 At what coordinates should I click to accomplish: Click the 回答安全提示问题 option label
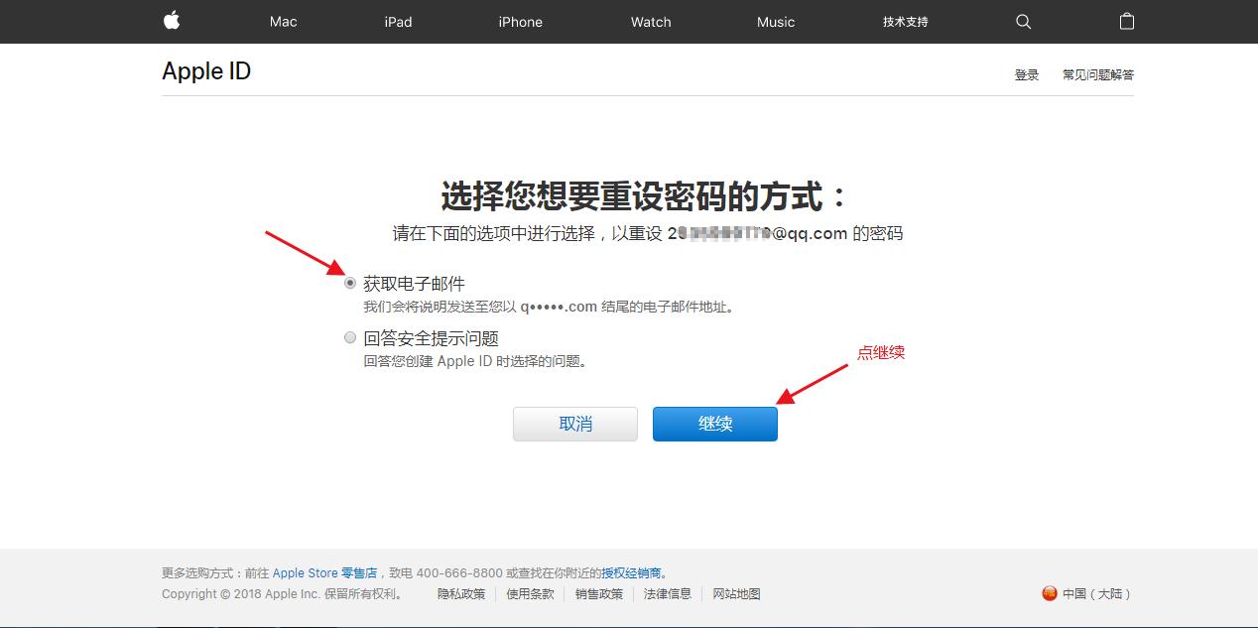(x=431, y=338)
